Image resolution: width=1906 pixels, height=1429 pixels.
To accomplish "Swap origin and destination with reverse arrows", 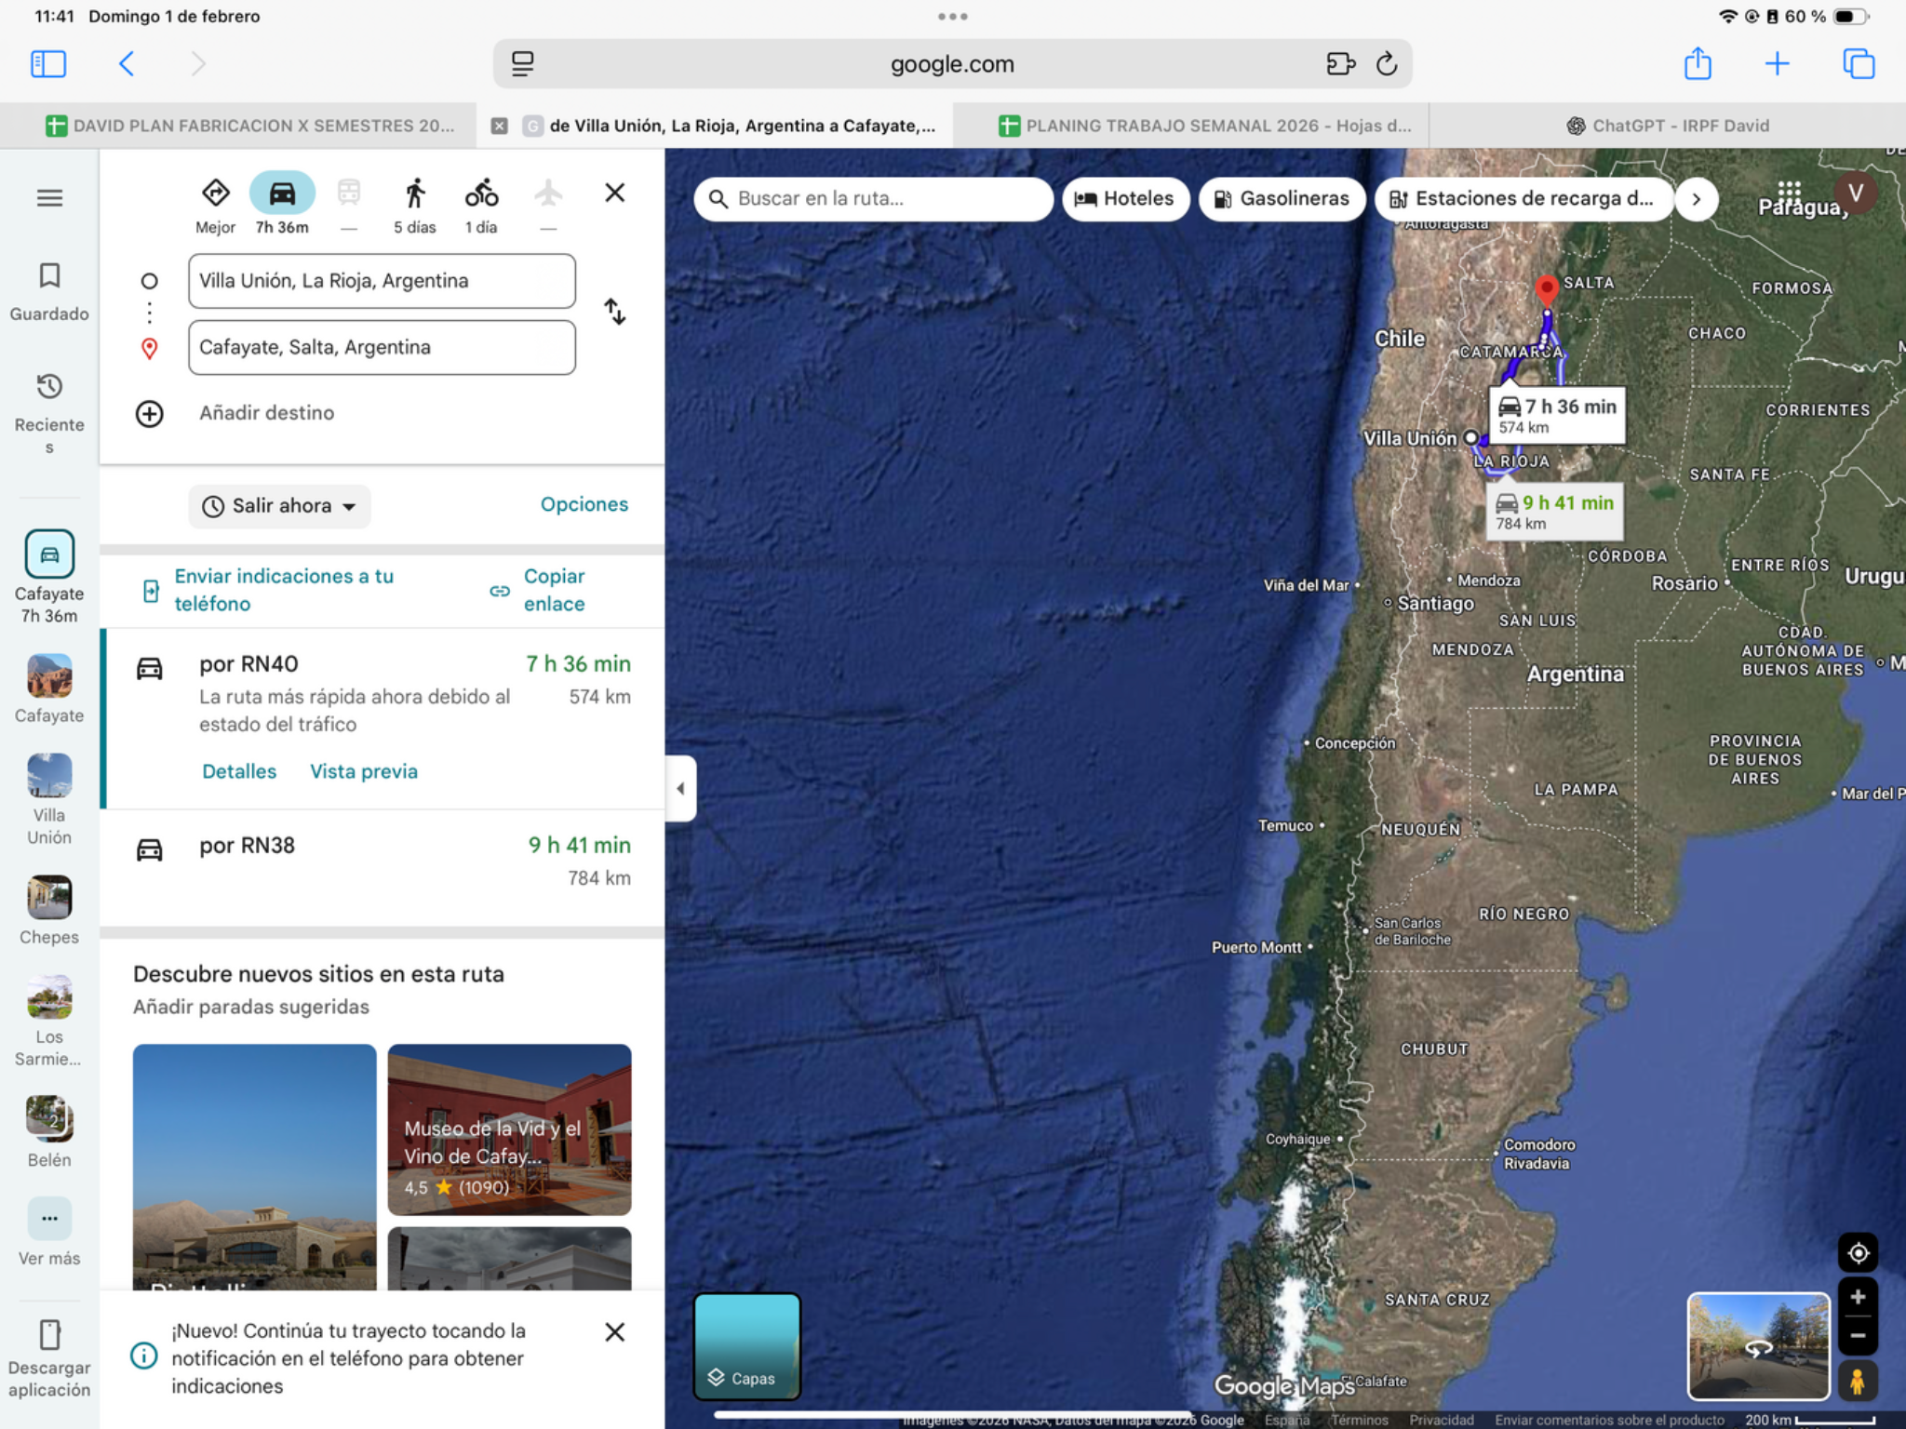I will point(614,312).
